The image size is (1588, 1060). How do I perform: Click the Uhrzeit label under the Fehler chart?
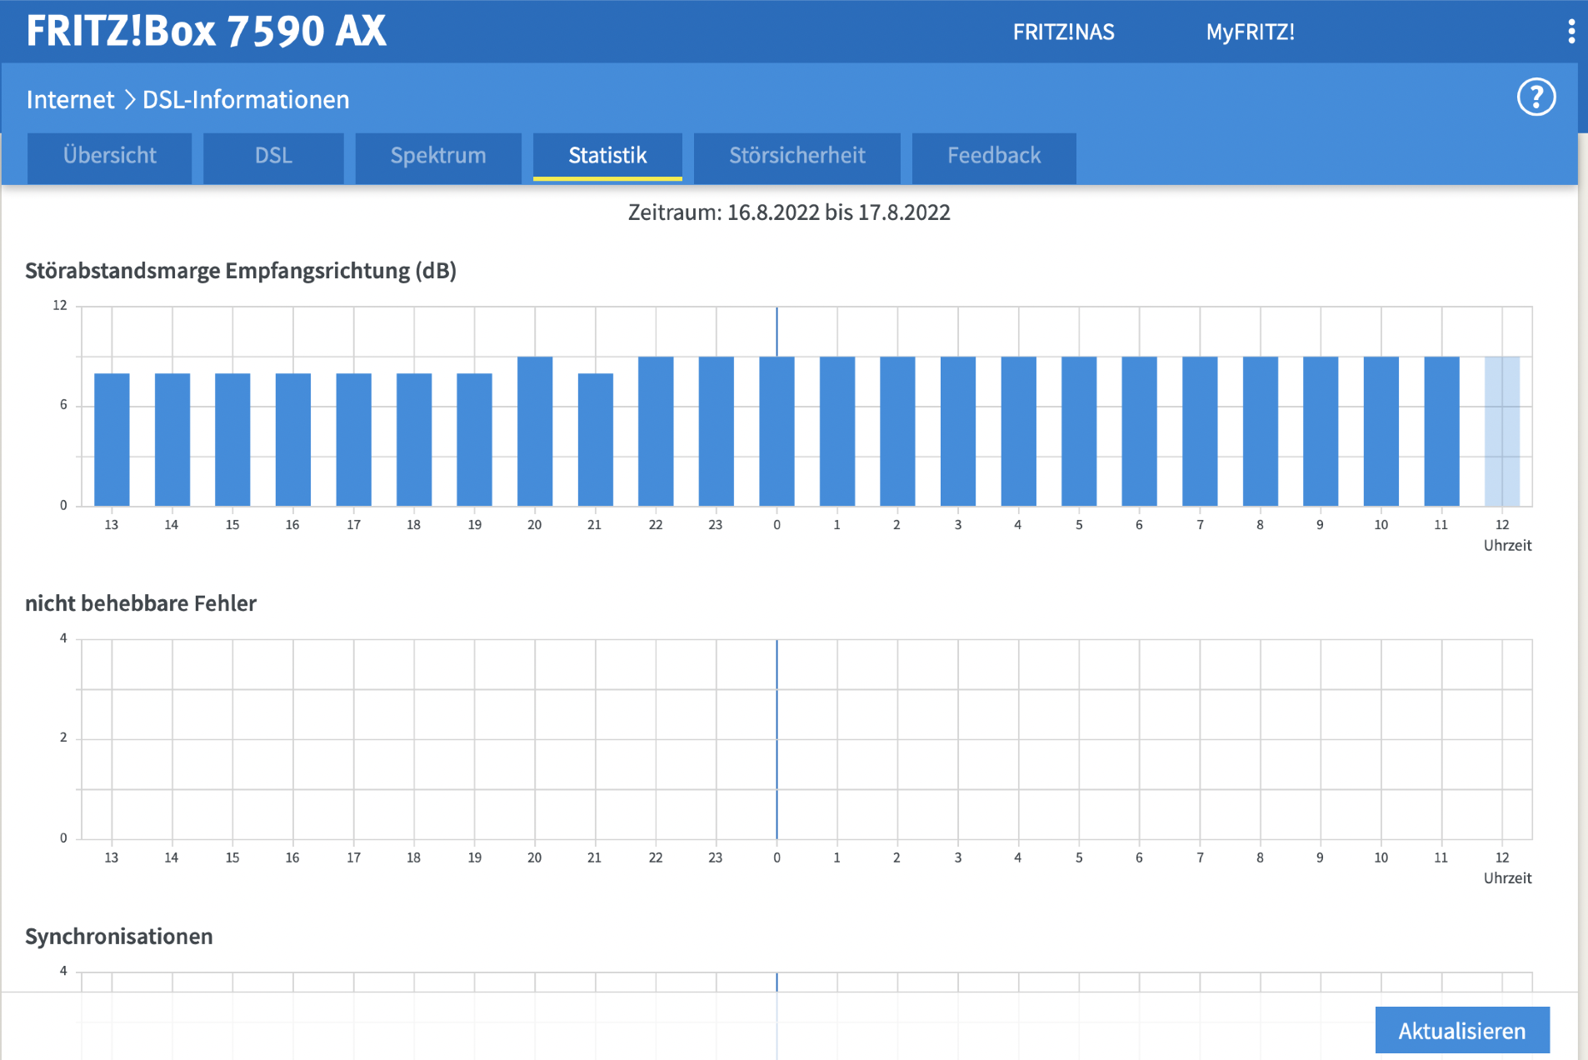(1507, 878)
